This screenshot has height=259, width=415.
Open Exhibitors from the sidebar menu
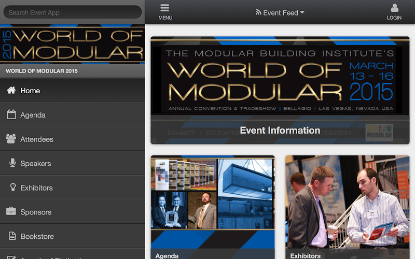(73, 188)
